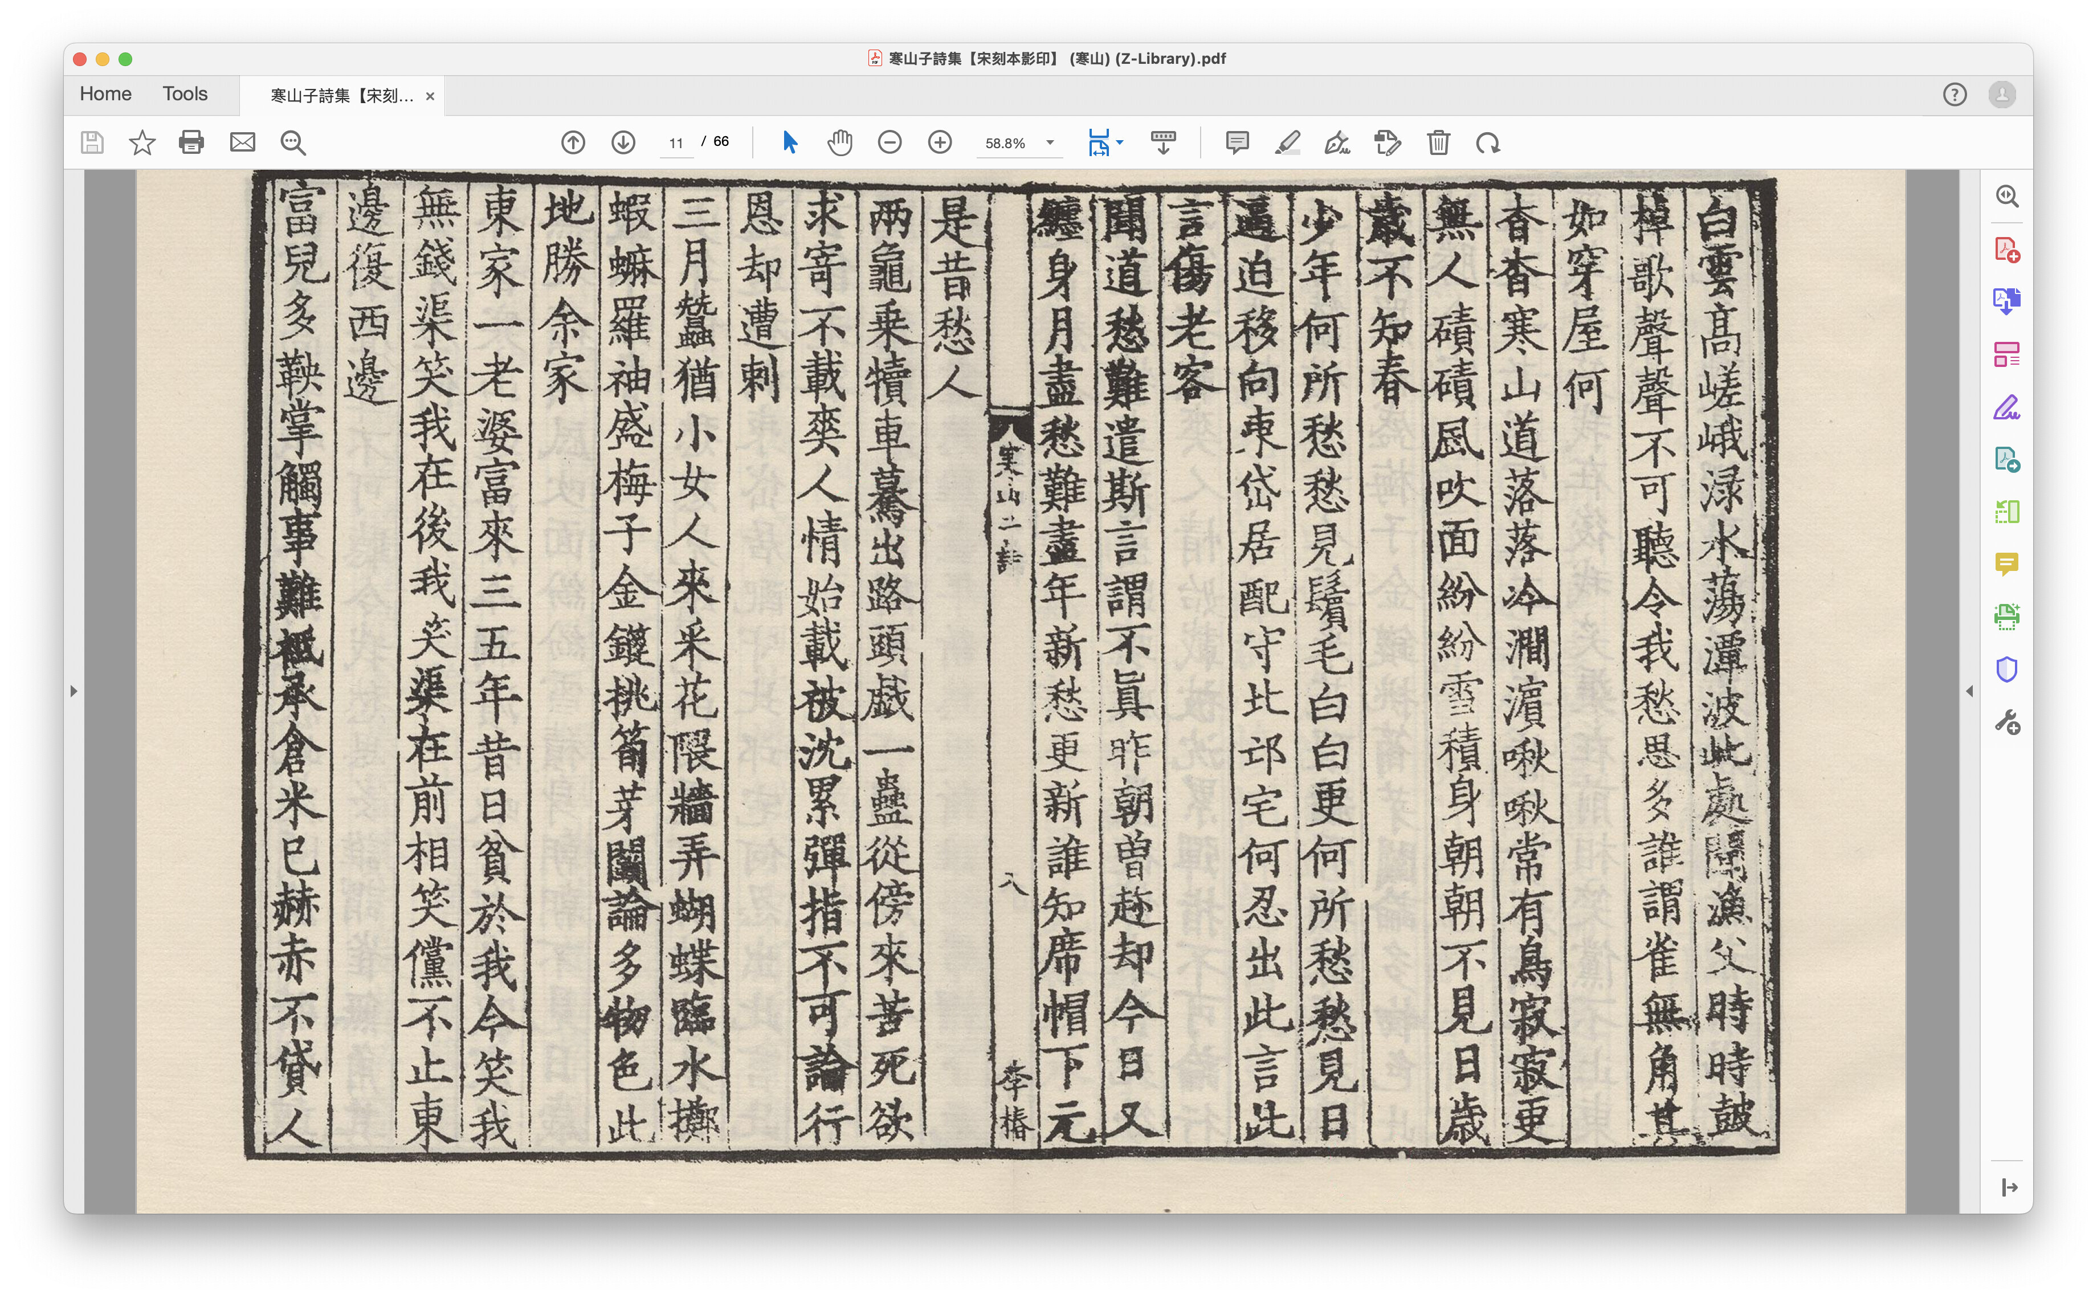Screen dimensions: 2097x1298
Task: Click the page number input field
Action: pos(675,142)
